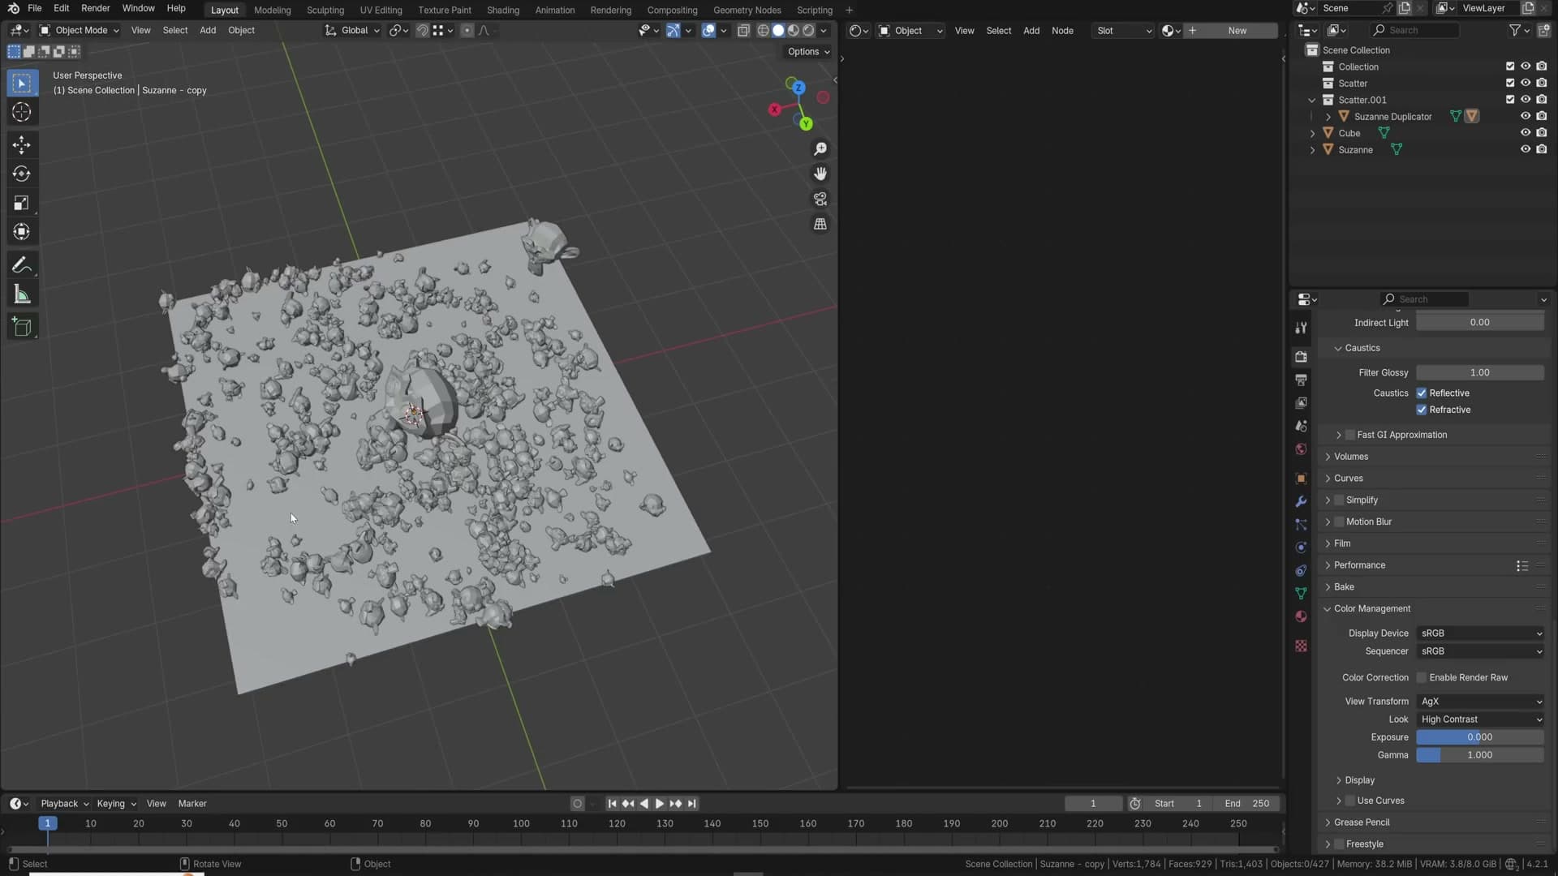This screenshot has height=876, width=1558.
Task: Open the Physics properties tab
Action: 1301,547
